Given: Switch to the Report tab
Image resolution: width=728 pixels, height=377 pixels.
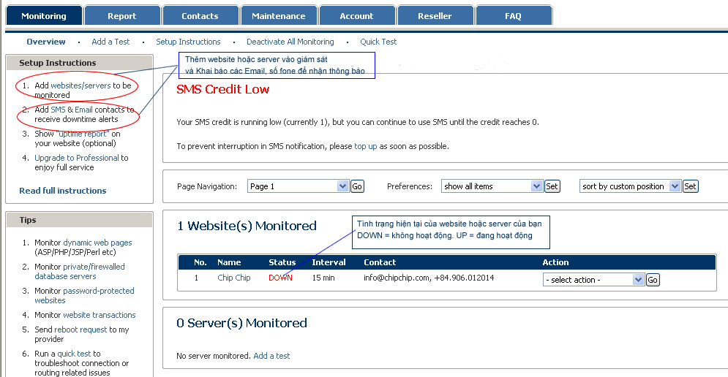Looking at the screenshot, I should [x=122, y=16].
